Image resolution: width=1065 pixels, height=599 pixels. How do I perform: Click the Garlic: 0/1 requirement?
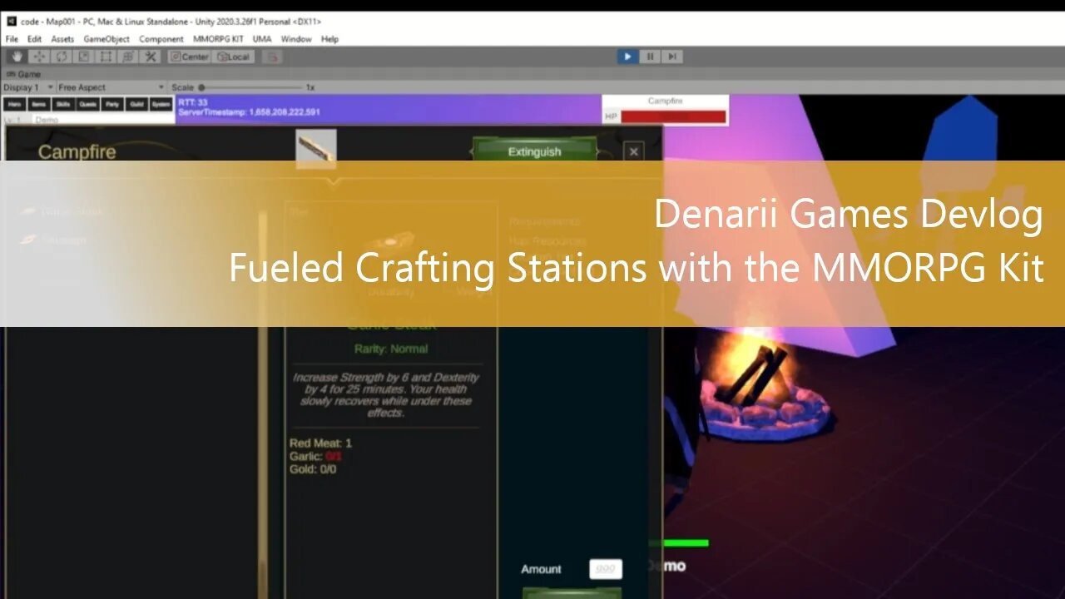(315, 456)
